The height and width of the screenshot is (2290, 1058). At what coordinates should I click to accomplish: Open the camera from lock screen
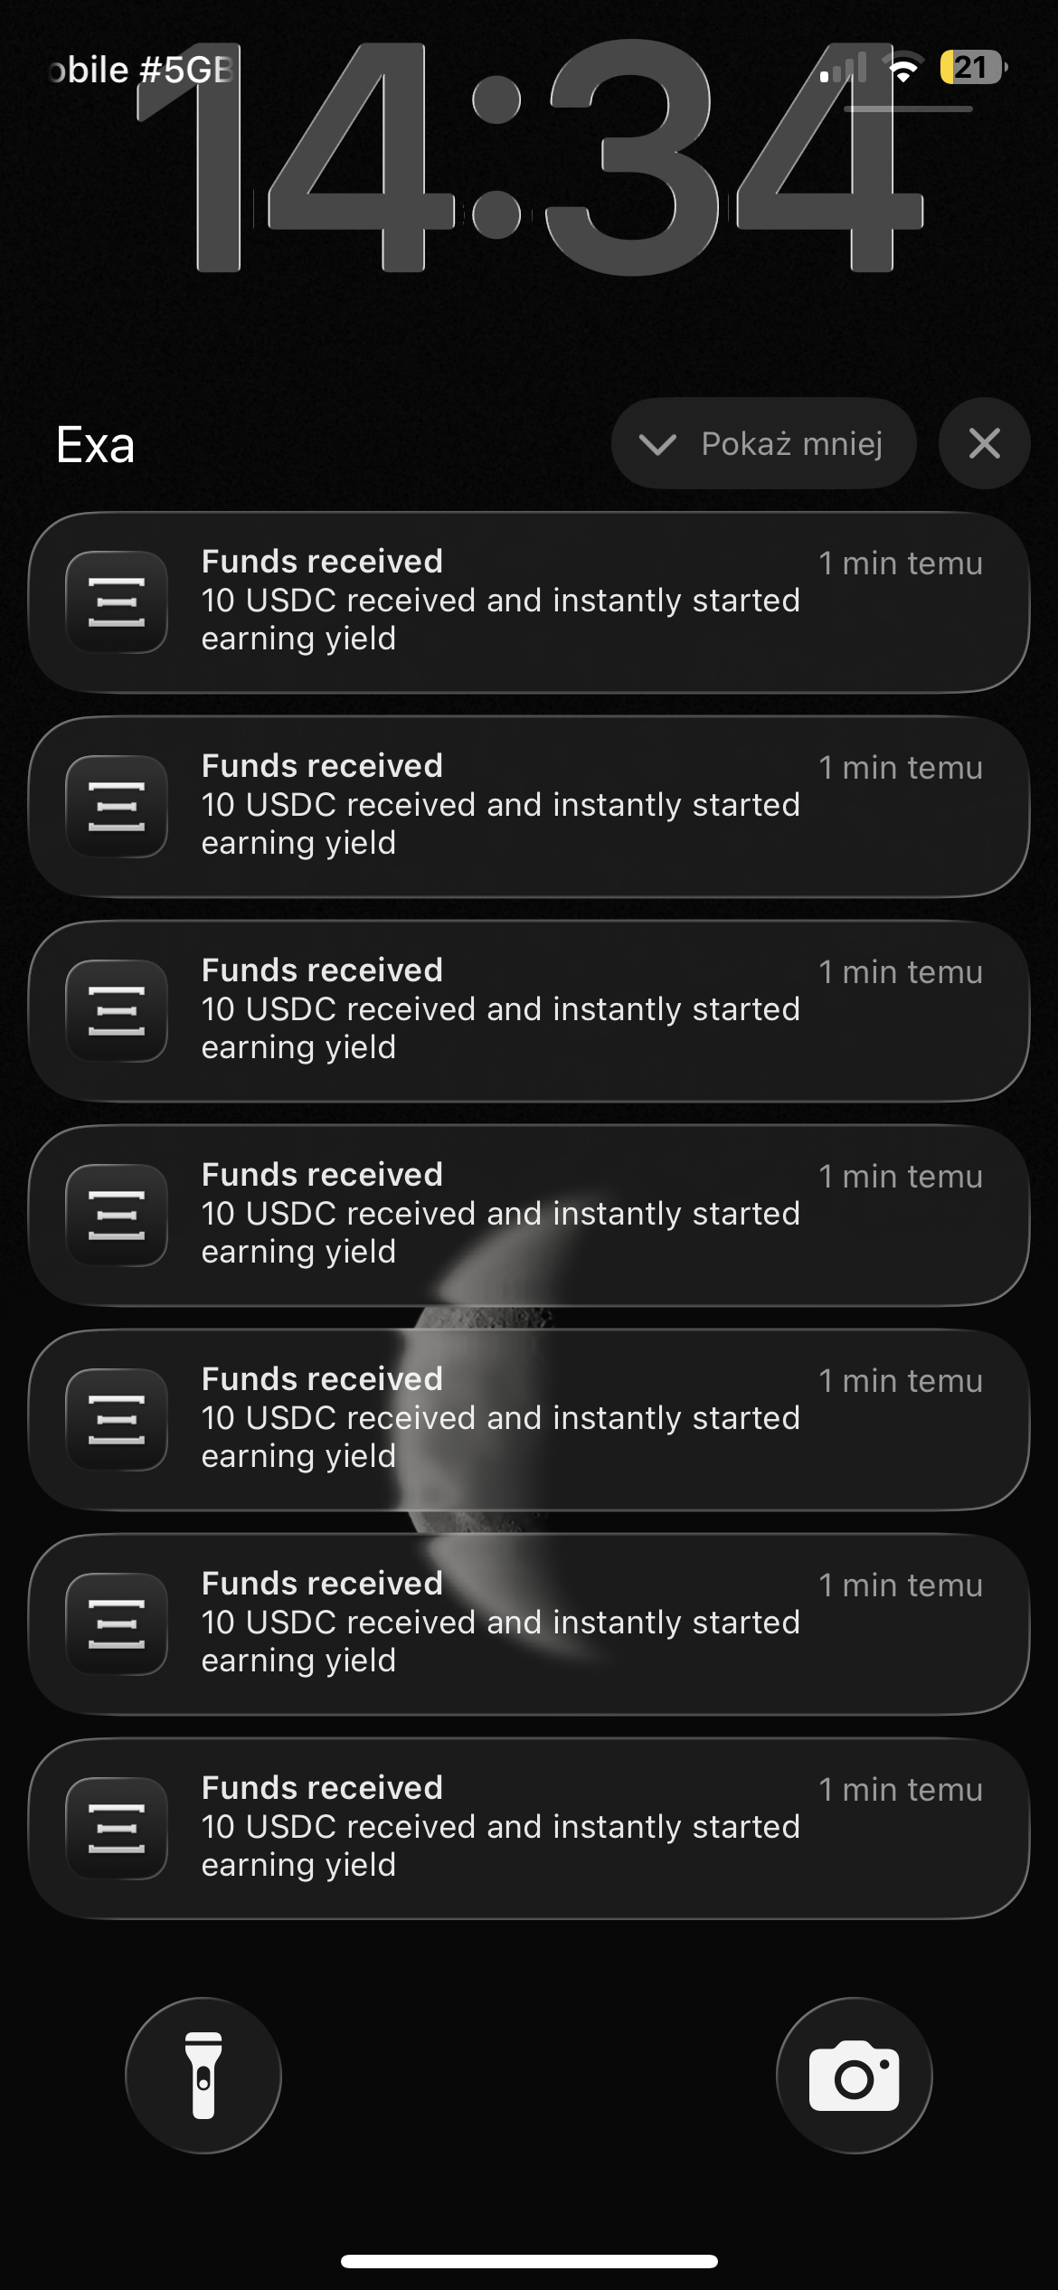854,2075
